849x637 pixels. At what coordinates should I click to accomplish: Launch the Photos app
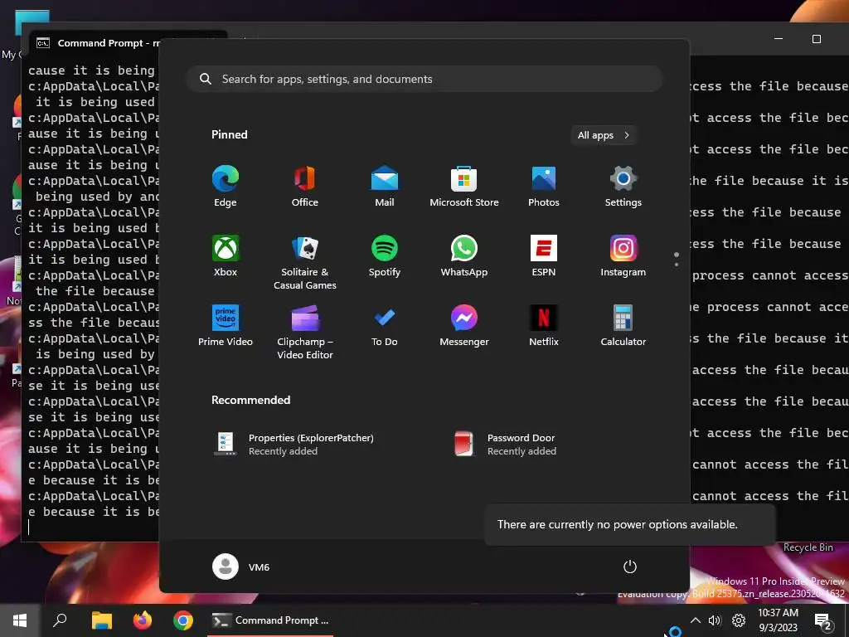tap(544, 187)
